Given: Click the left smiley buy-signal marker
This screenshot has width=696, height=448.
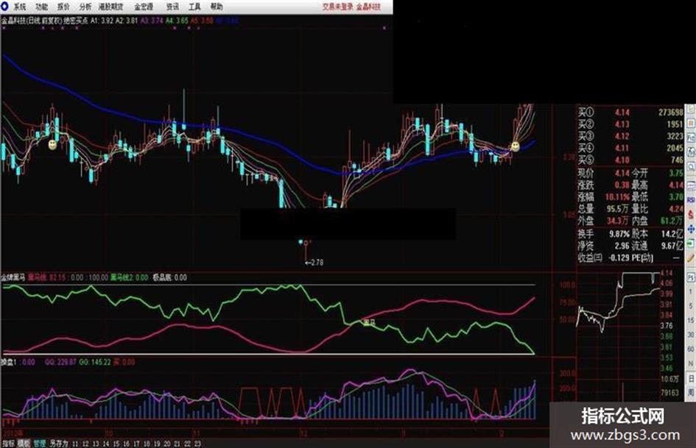Looking at the screenshot, I should [x=52, y=144].
